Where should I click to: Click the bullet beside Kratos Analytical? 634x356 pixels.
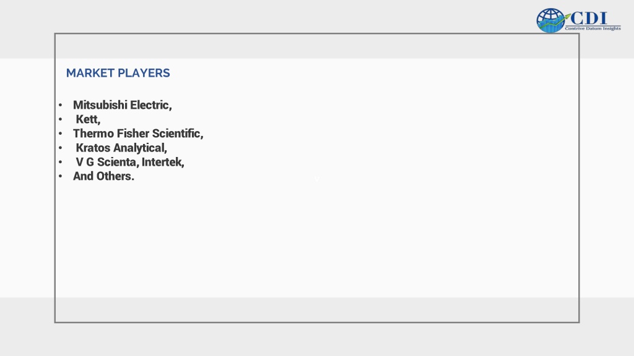point(61,148)
